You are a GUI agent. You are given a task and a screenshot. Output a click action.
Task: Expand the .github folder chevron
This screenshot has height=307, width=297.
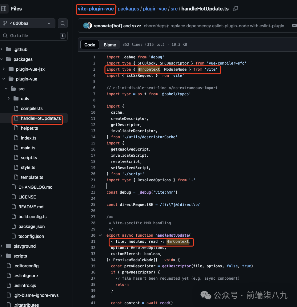1,49
